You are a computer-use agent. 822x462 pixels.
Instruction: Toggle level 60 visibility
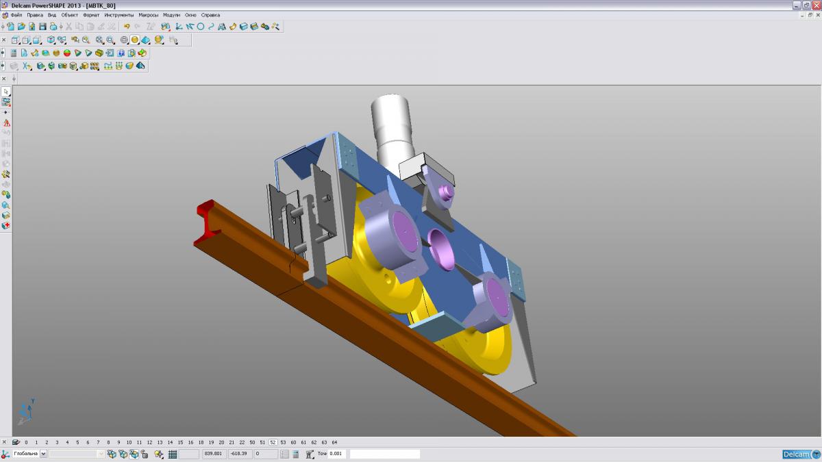[293, 442]
